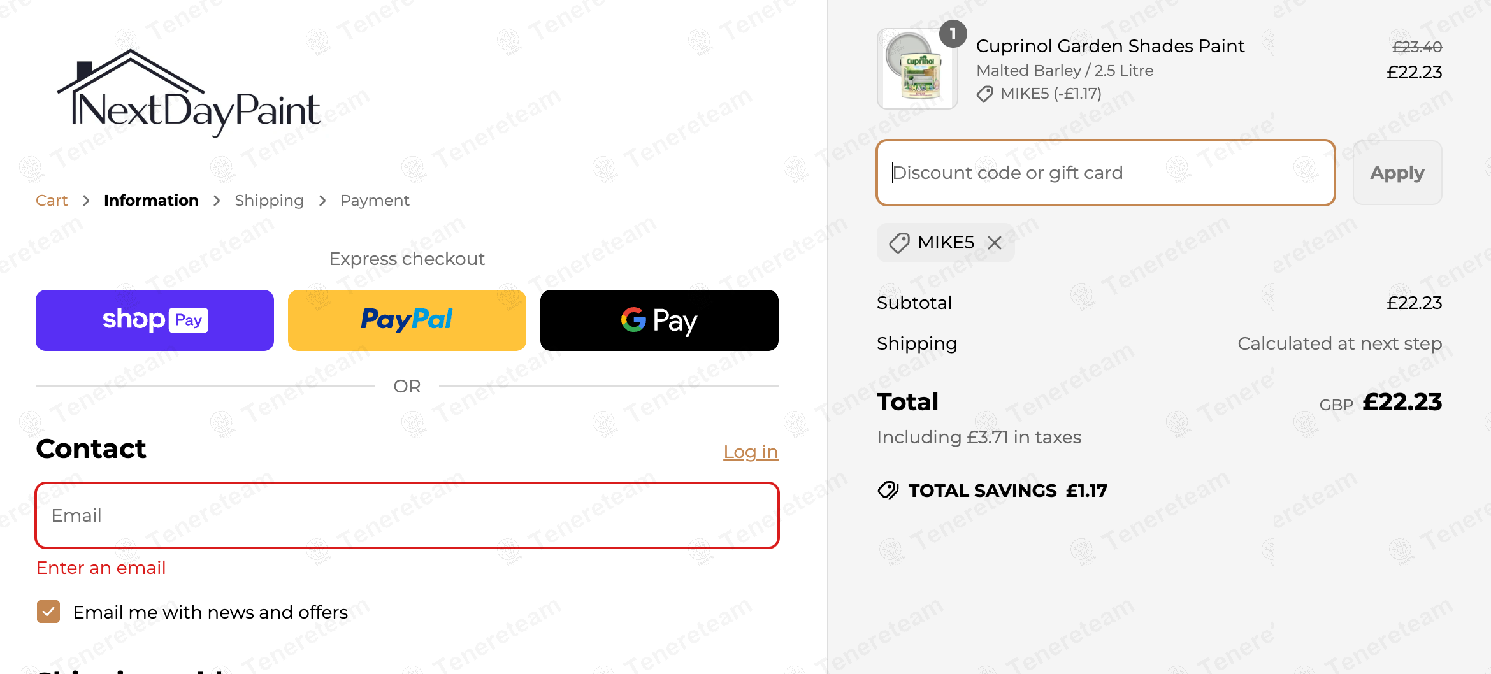Select the Information breadcrumb step
Screen dimensions: 1491x674
tap(151, 201)
